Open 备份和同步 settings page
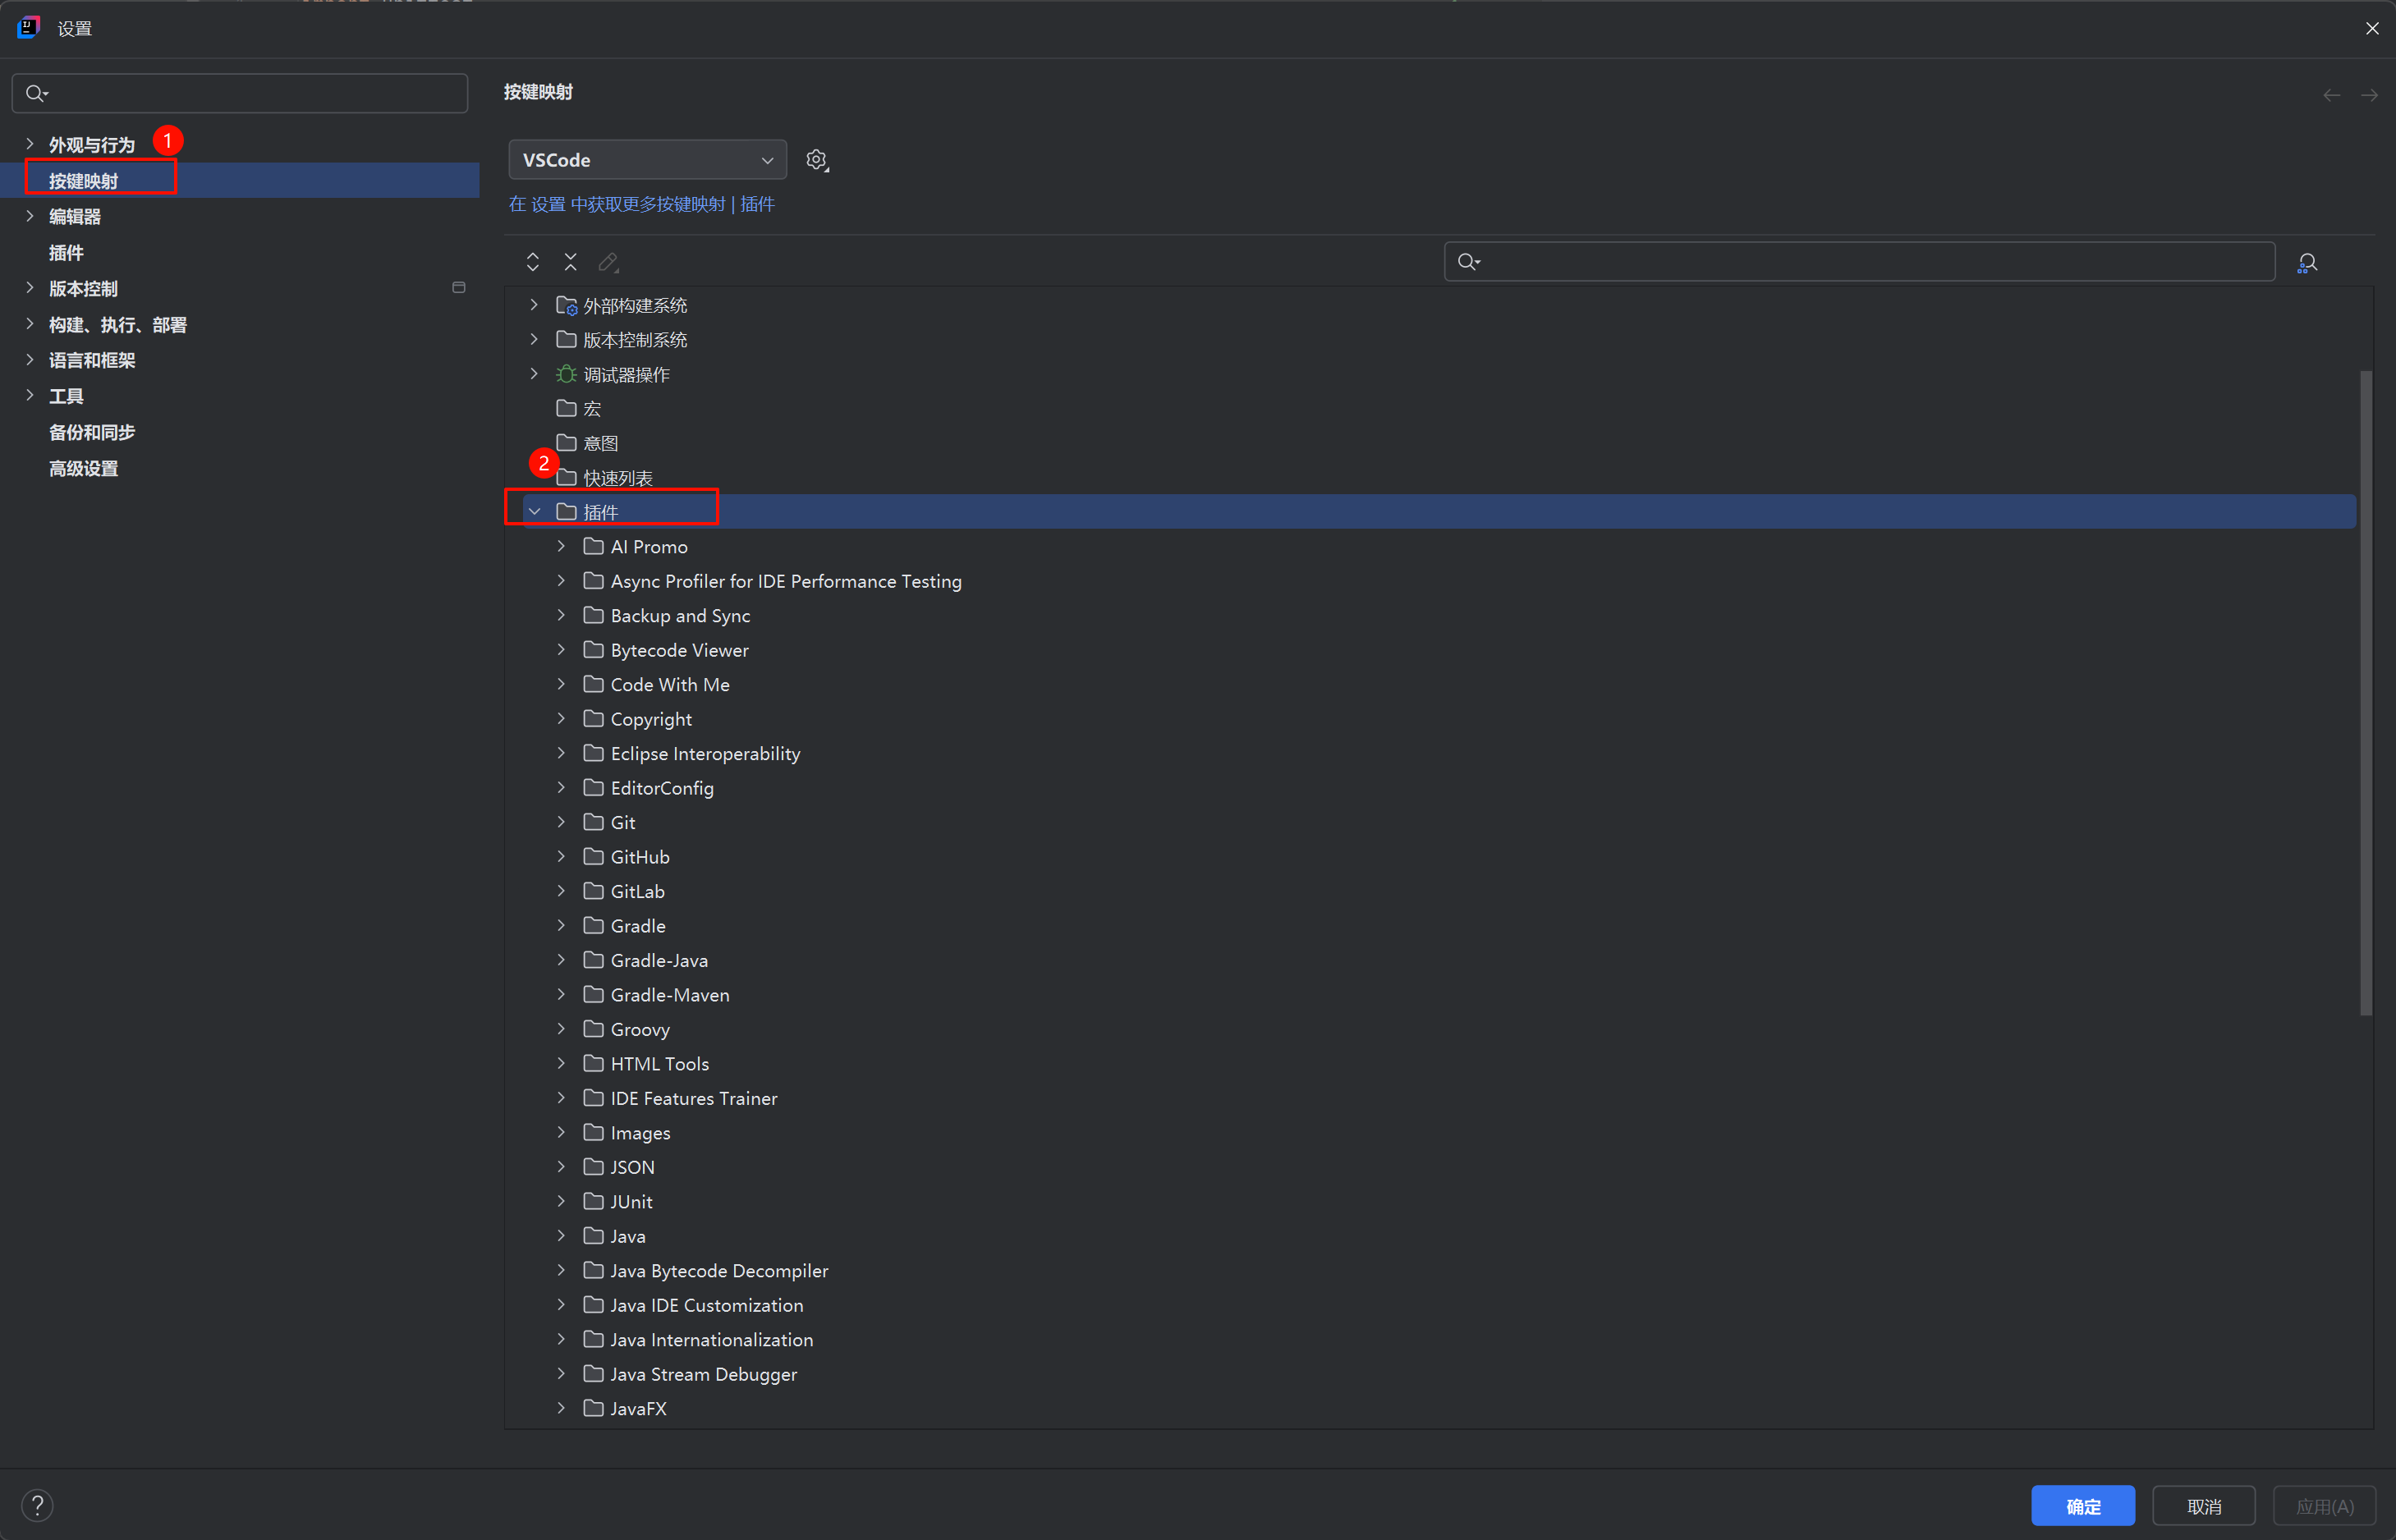Viewport: 2396px width, 1540px height. [92, 433]
